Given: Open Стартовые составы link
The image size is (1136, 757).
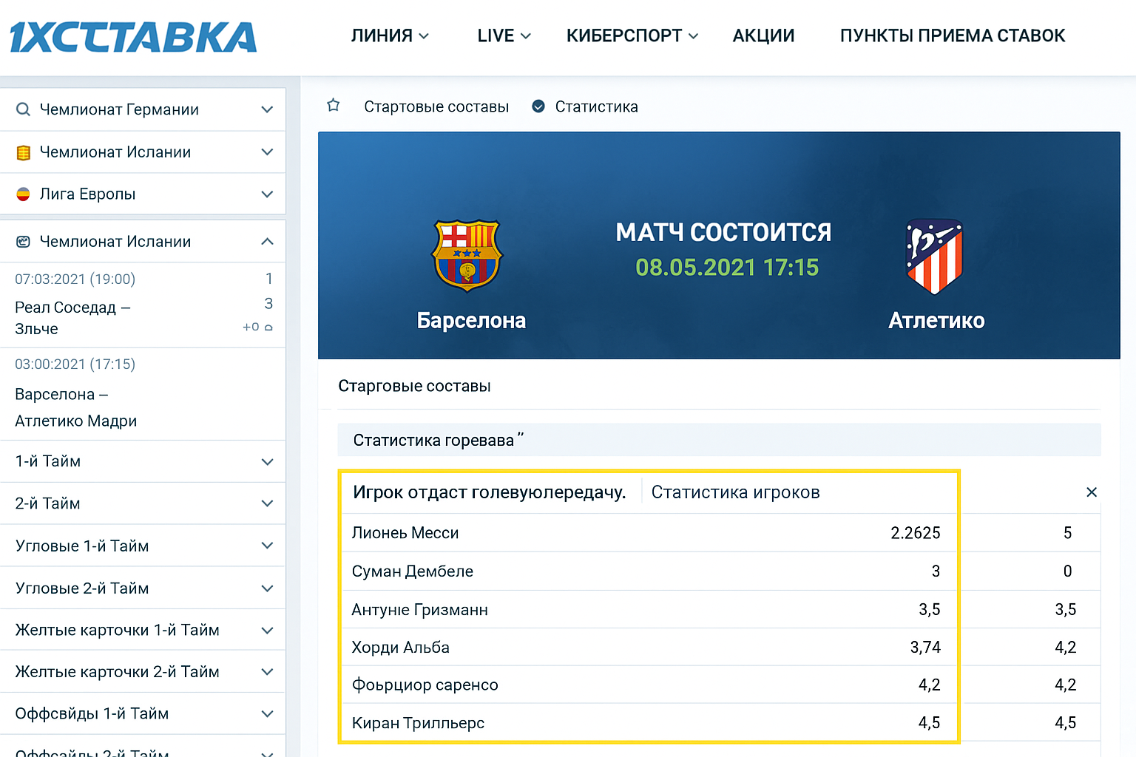Looking at the screenshot, I should pyautogui.click(x=436, y=106).
